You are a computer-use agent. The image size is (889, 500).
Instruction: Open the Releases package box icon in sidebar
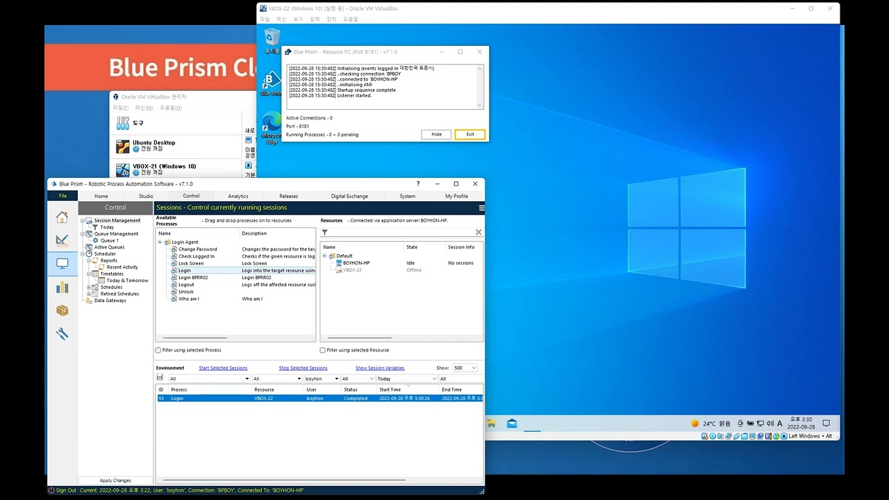pyautogui.click(x=62, y=310)
